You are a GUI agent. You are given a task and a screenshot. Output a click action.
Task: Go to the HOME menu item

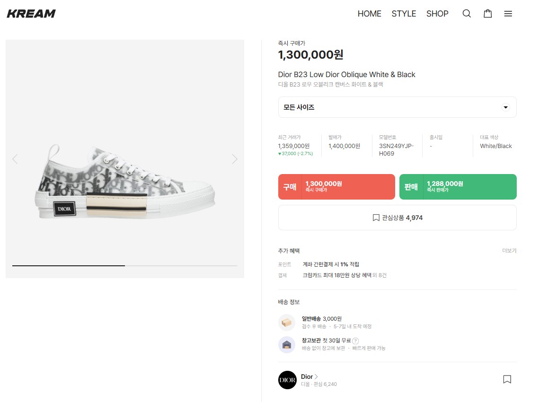click(369, 14)
